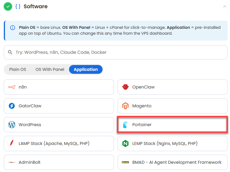Choose the n8n application card
This screenshot has width=230, height=172.
tap(59, 87)
